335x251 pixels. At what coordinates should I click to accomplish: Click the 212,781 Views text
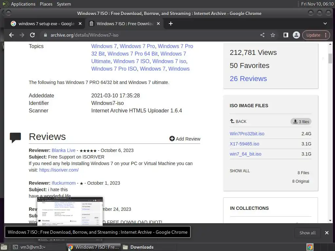pos(253,53)
